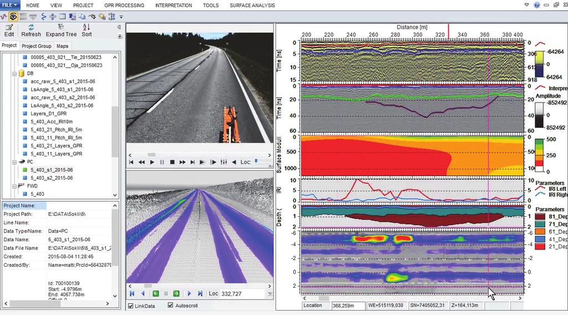This screenshot has height=315, width=568.
Task: Jump point cloud to first position
Action: tap(132, 293)
